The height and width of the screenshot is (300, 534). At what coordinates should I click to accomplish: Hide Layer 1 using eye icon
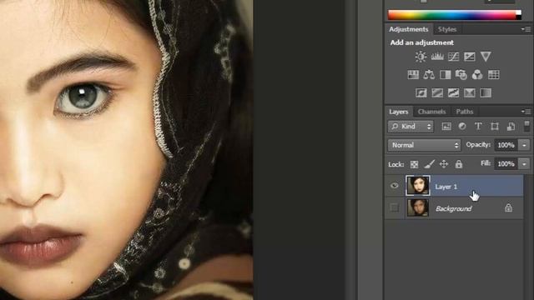click(x=395, y=186)
